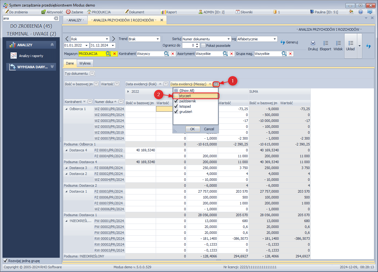Image resolution: width=378 pixels, height=272 pixels.
Task: Click the Drukuj printer icon
Action: click(313, 43)
